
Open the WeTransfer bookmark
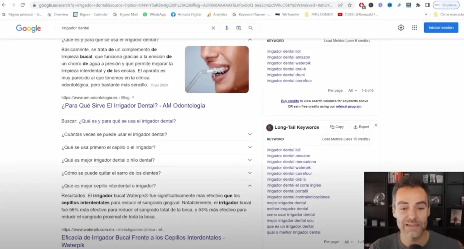coord(287,14)
